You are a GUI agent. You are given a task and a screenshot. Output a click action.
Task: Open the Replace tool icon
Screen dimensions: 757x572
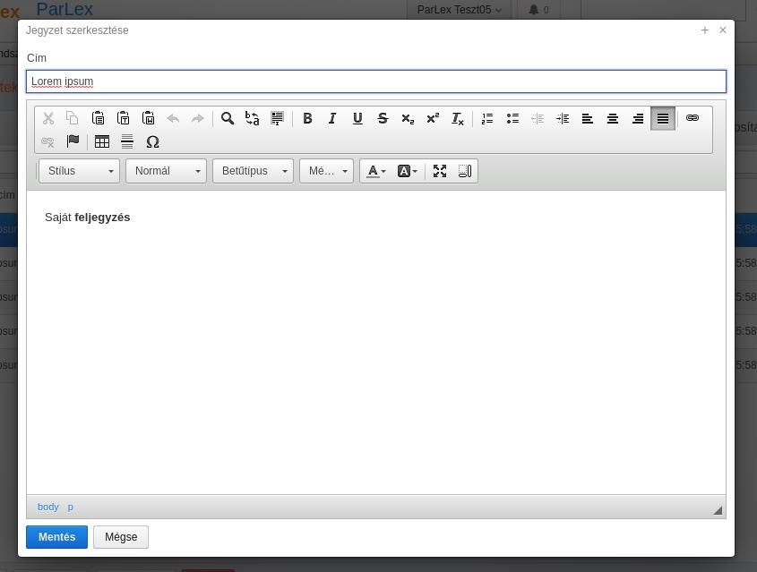(252, 118)
